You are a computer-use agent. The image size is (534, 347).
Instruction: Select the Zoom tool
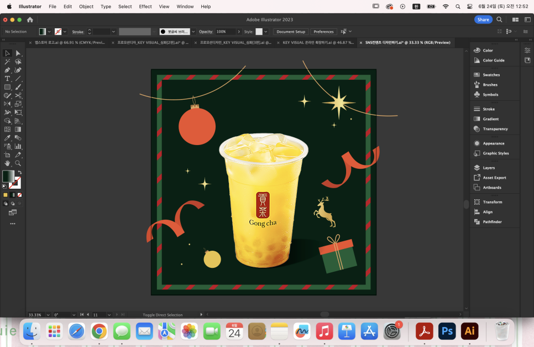point(18,164)
